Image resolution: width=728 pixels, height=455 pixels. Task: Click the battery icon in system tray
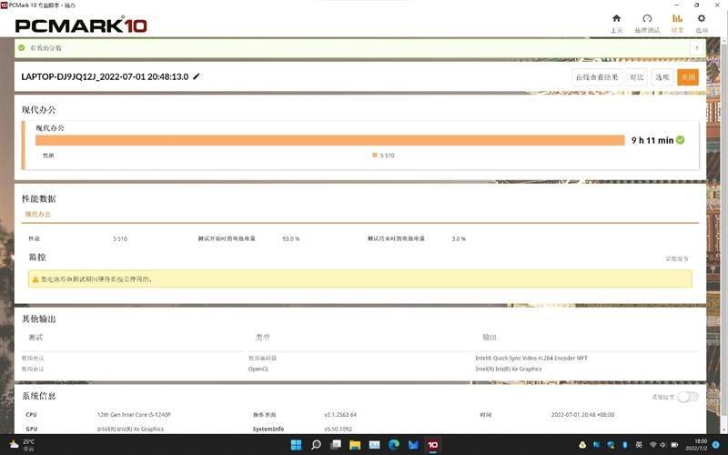point(674,445)
